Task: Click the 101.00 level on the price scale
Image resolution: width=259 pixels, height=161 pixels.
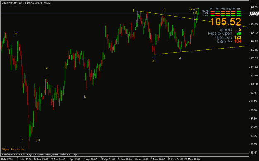Action: [254, 76]
